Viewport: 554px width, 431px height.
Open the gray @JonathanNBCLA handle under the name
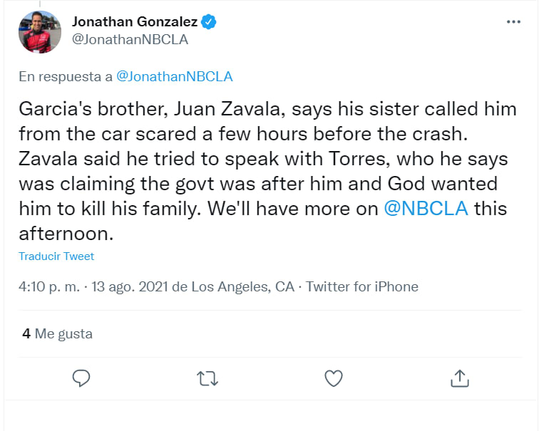130,40
